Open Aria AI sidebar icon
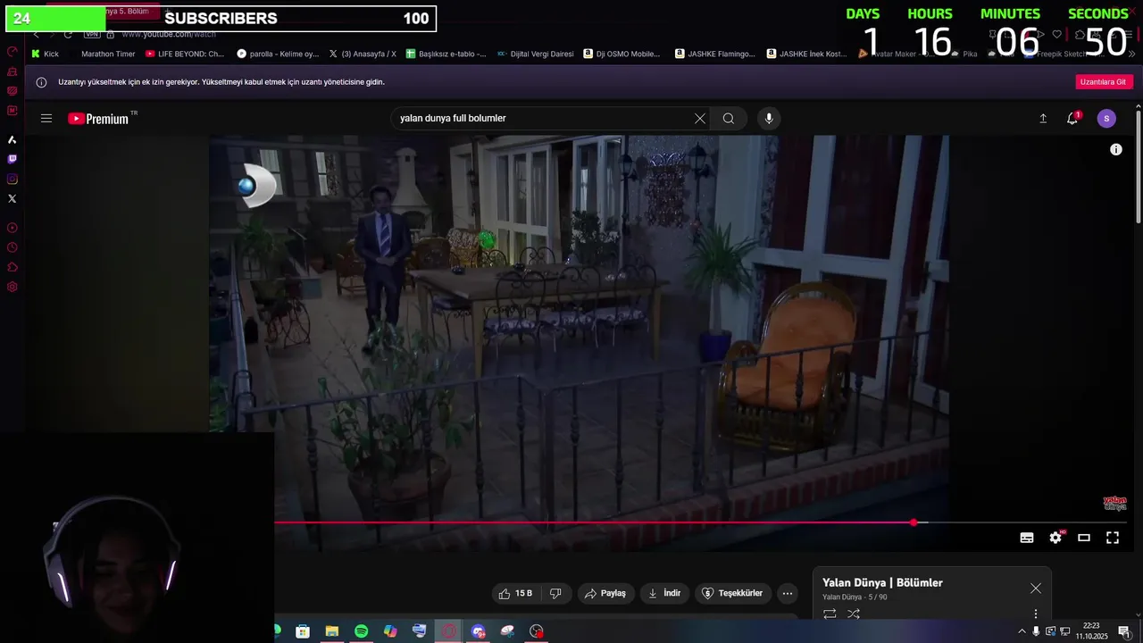This screenshot has height=643, width=1143. pyautogui.click(x=12, y=139)
